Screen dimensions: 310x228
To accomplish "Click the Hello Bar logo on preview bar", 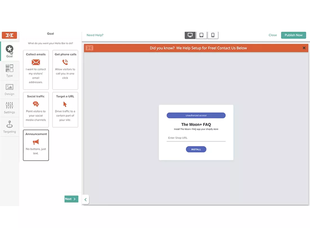I will coord(90,48).
